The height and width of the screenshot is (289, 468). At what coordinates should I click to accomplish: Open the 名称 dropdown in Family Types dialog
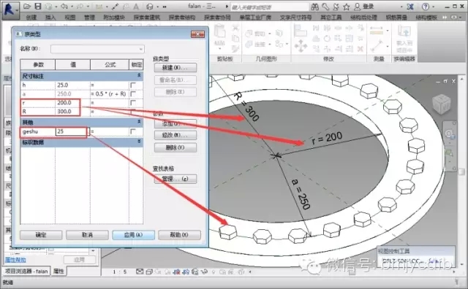click(x=97, y=49)
